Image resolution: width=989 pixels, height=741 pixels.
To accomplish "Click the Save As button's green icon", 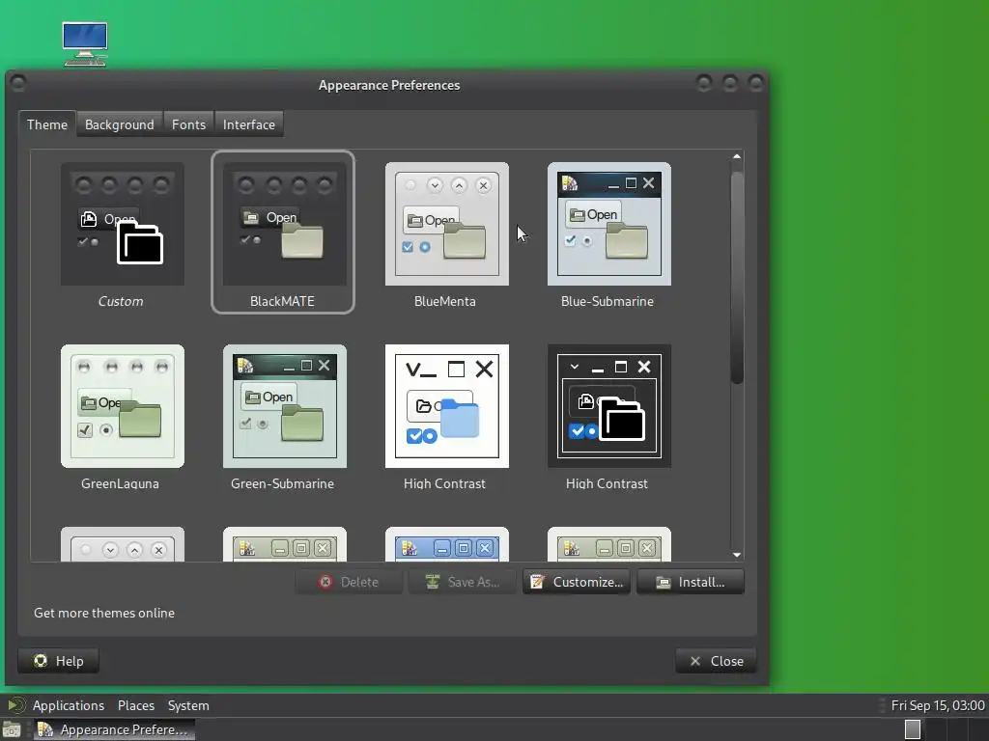I will (x=433, y=582).
